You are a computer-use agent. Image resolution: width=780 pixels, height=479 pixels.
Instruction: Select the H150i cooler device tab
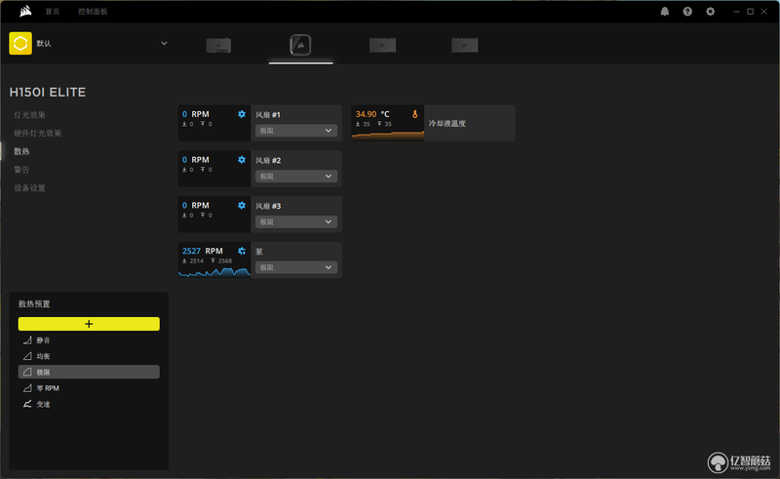[x=300, y=45]
